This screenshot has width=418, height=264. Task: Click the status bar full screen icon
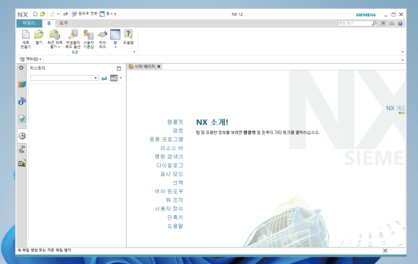pos(385,251)
